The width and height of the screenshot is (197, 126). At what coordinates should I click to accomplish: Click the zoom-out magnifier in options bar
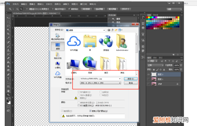coord(21,9)
